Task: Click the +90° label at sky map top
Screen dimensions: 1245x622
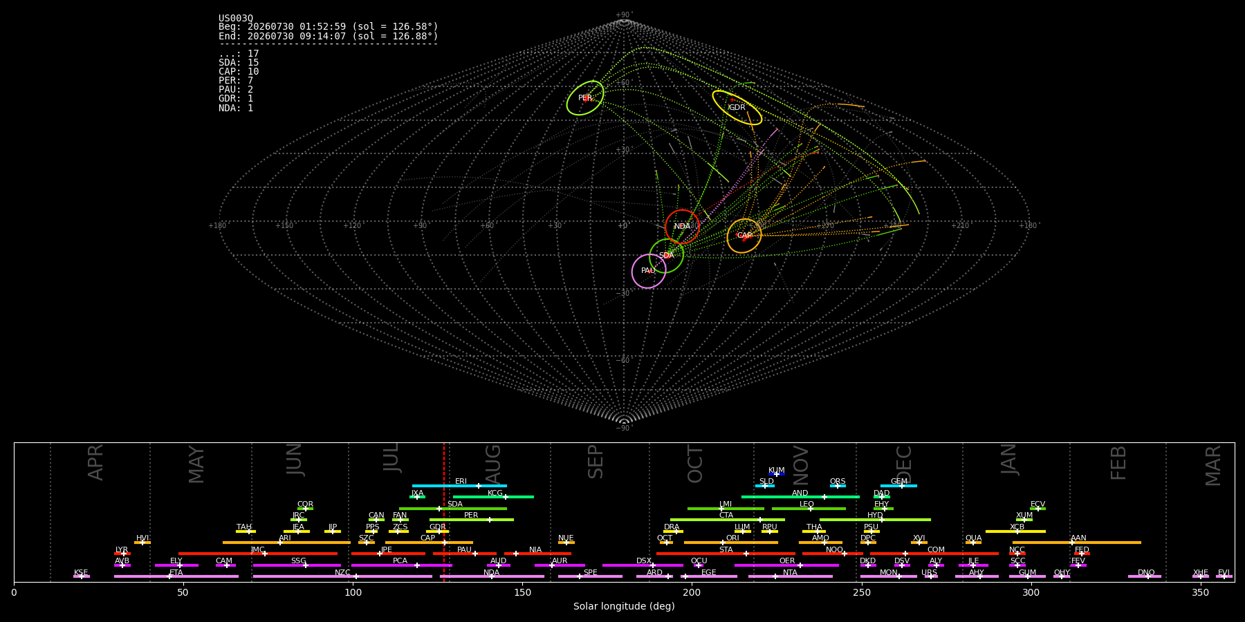Action: coord(624,15)
